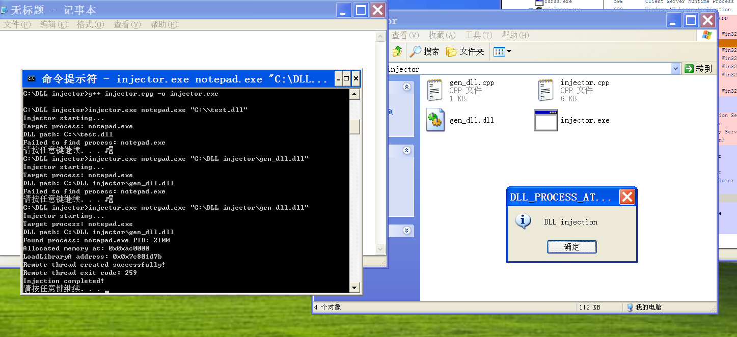Click 确定 in the DLL_PROCESS_ATTACH dialog
The height and width of the screenshot is (337, 737).
point(572,247)
